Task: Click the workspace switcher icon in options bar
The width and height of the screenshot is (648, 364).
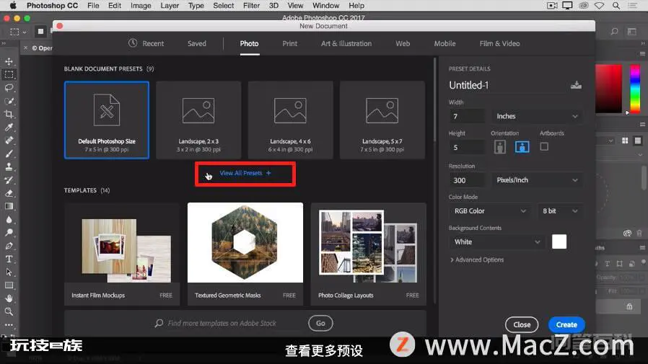Action: [x=632, y=32]
